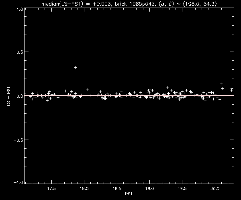Screen dimensions: 241x200
Task: Click the y-axis tick label 0.0
Action: (x=20, y=96)
